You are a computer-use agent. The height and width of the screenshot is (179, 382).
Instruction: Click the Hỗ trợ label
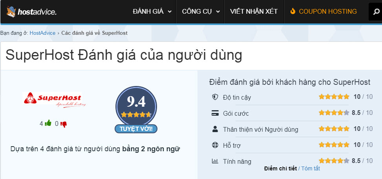232,145
